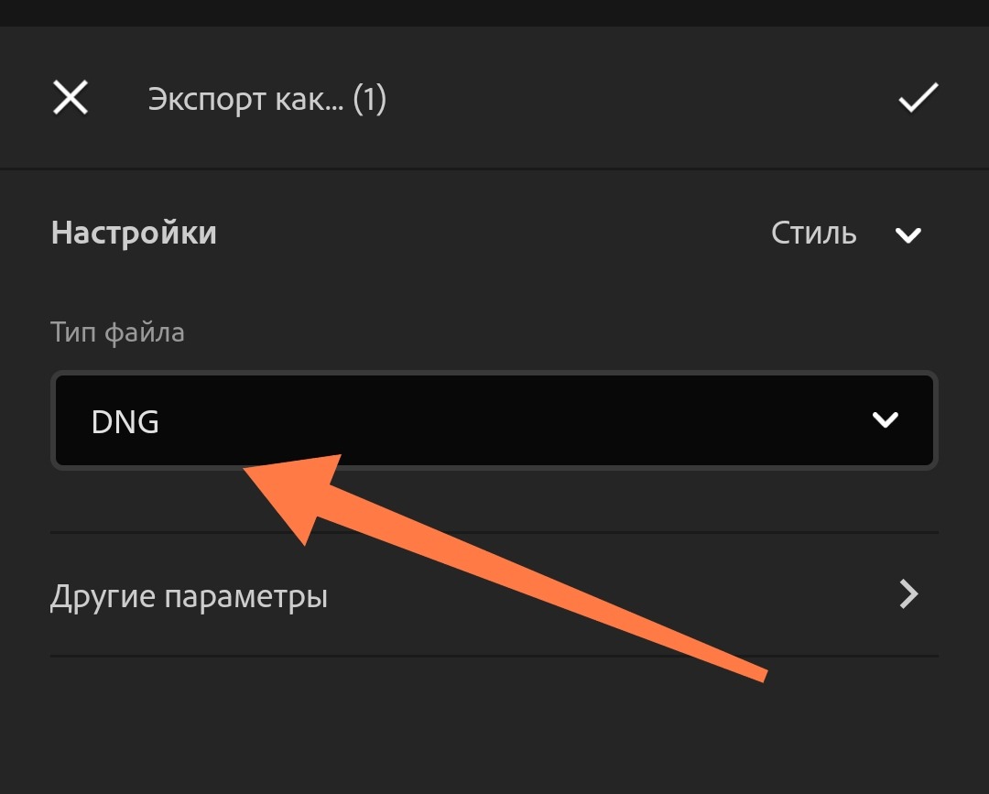Select the DNG text in the file type field
Screen dimensions: 989x794
pos(125,421)
